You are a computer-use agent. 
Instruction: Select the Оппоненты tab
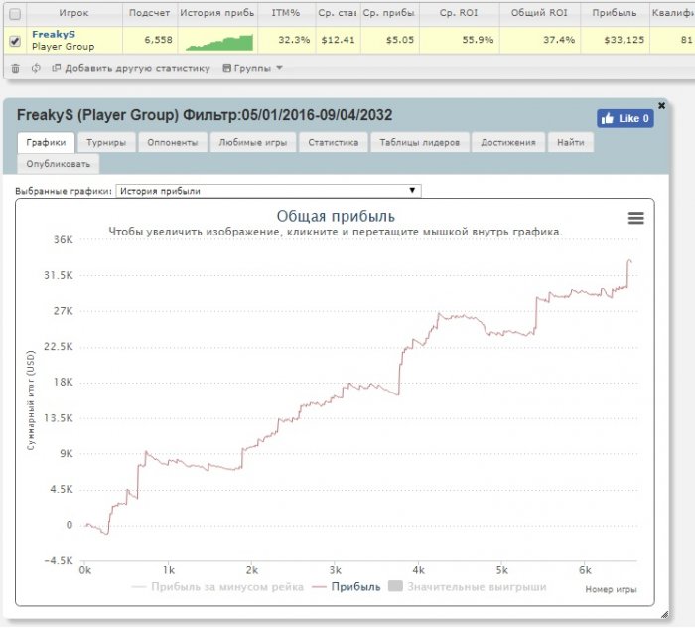[173, 143]
